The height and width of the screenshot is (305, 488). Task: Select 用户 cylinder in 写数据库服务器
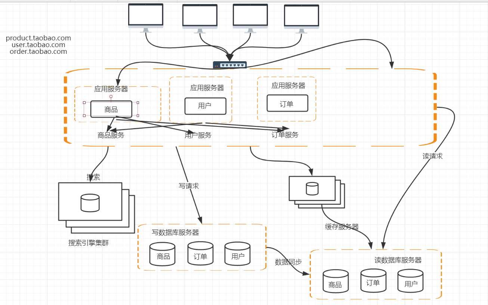[x=237, y=253]
